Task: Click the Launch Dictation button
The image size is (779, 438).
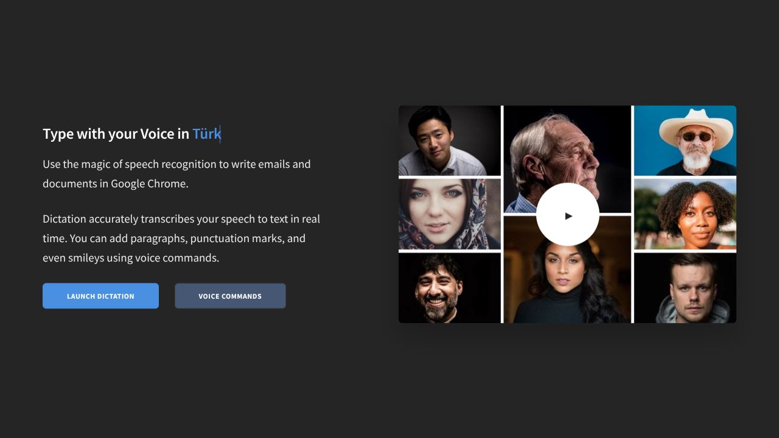Action: pyautogui.click(x=100, y=296)
